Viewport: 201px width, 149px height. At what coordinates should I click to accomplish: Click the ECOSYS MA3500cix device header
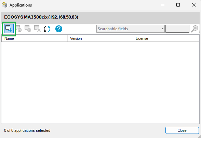pyautogui.click(x=41, y=17)
